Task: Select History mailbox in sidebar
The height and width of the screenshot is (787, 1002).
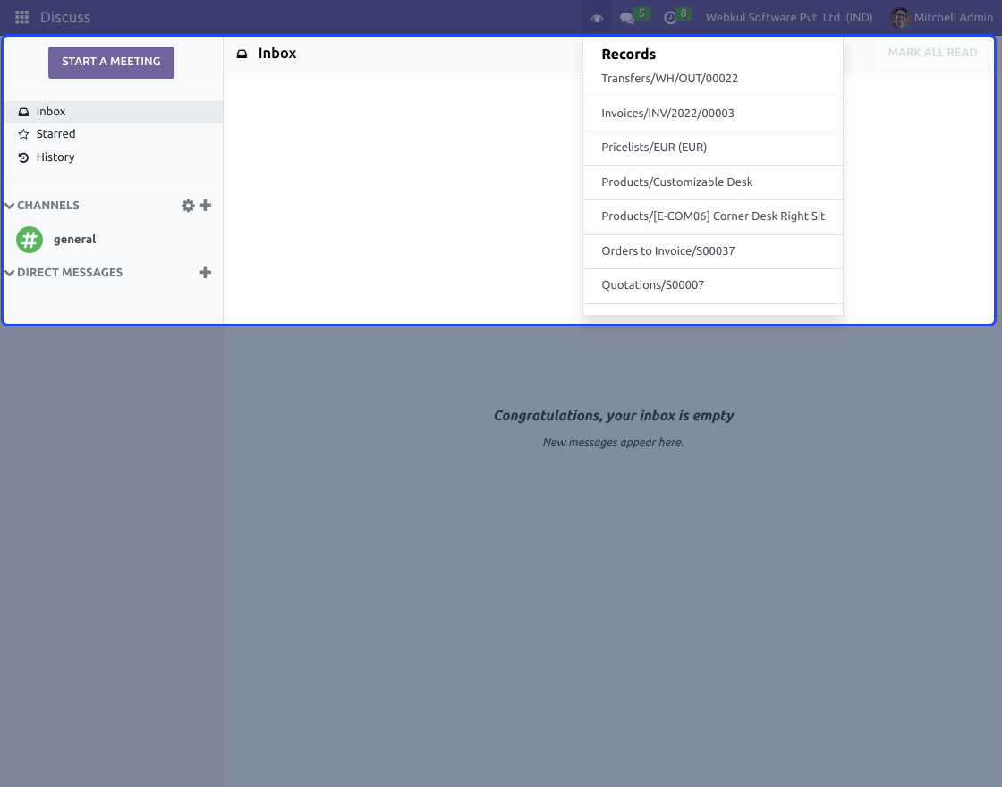Action: pos(113,157)
